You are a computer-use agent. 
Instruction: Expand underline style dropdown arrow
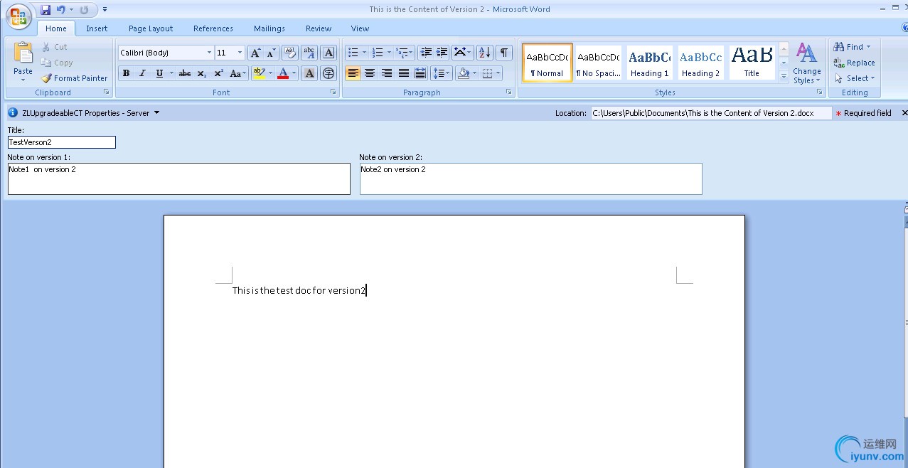(171, 73)
